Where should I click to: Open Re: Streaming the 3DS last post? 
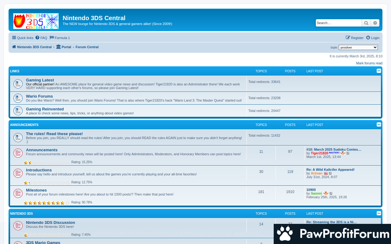pos(331,222)
